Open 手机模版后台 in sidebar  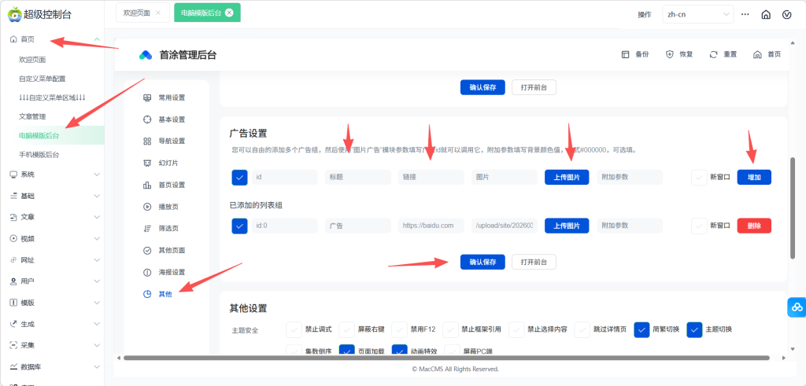[x=39, y=155]
